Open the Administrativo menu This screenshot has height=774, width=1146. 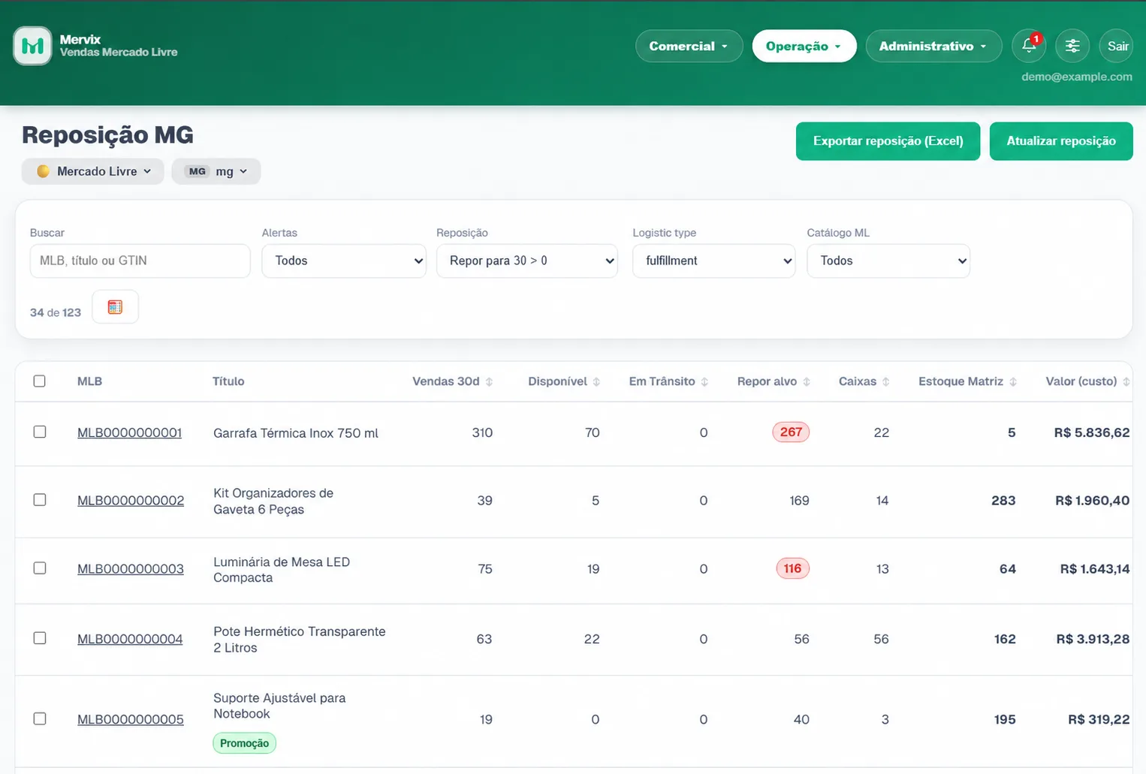pos(933,46)
